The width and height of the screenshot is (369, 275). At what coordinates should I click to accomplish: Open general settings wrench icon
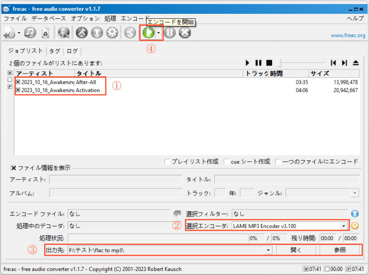pos(81,33)
